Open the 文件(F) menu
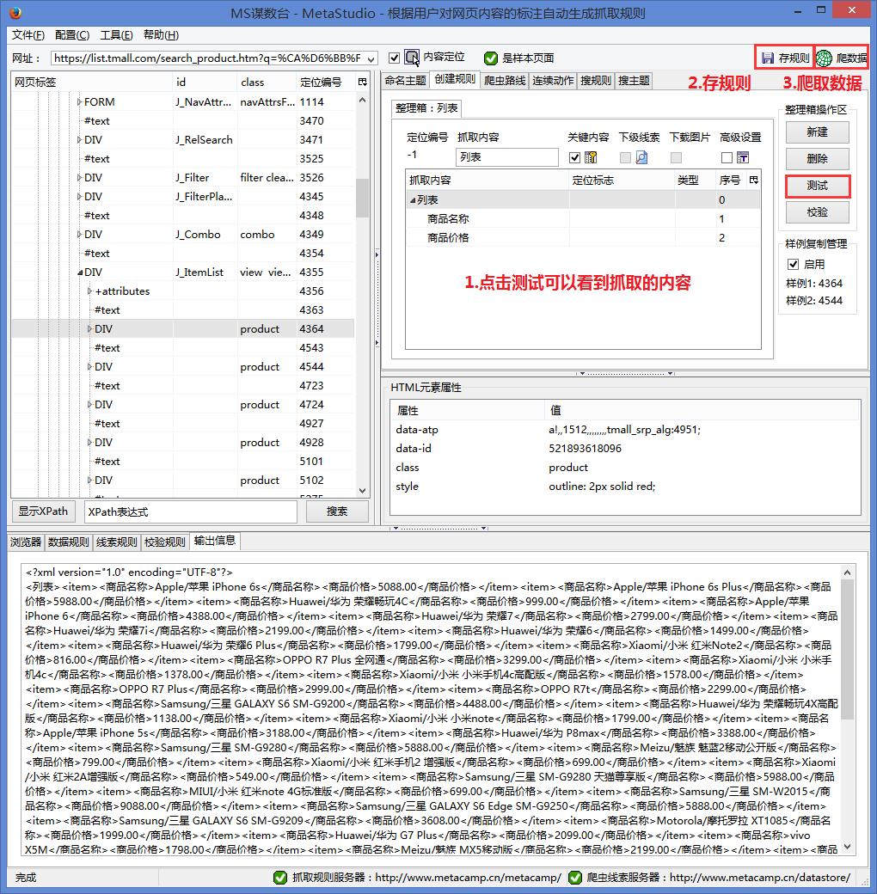 28,35
